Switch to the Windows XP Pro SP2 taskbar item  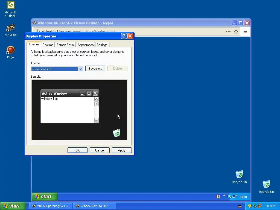pyautogui.click(x=94, y=206)
